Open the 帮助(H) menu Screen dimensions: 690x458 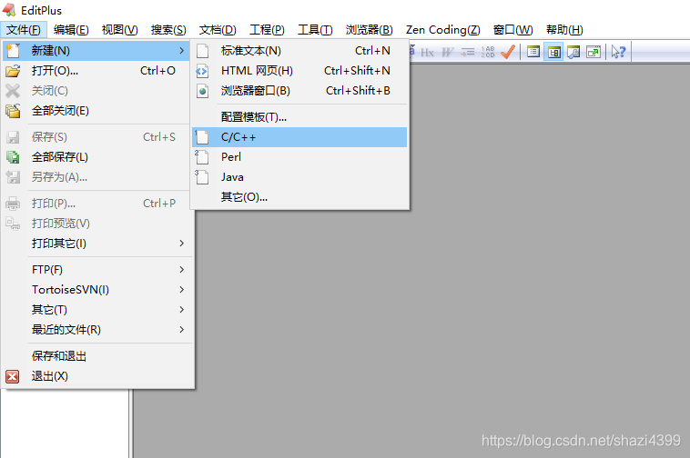pyautogui.click(x=564, y=30)
